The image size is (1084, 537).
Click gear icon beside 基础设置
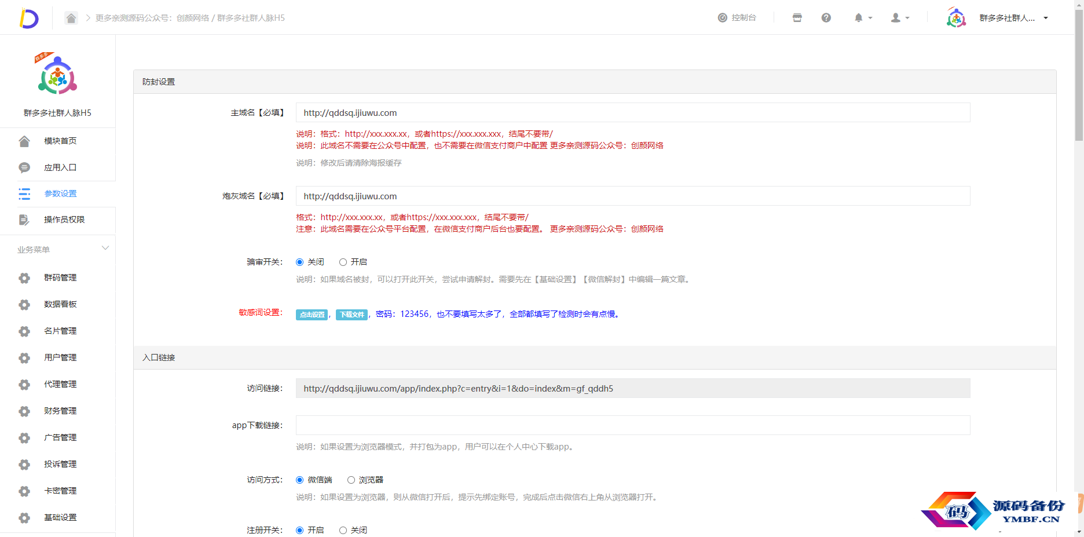pyautogui.click(x=24, y=518)
